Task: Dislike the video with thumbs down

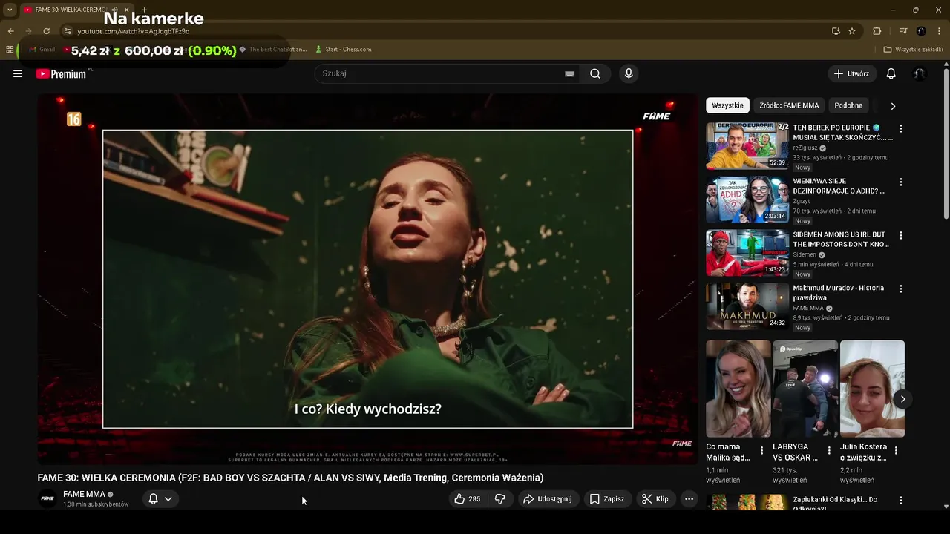Action: [x=499, y=499]
